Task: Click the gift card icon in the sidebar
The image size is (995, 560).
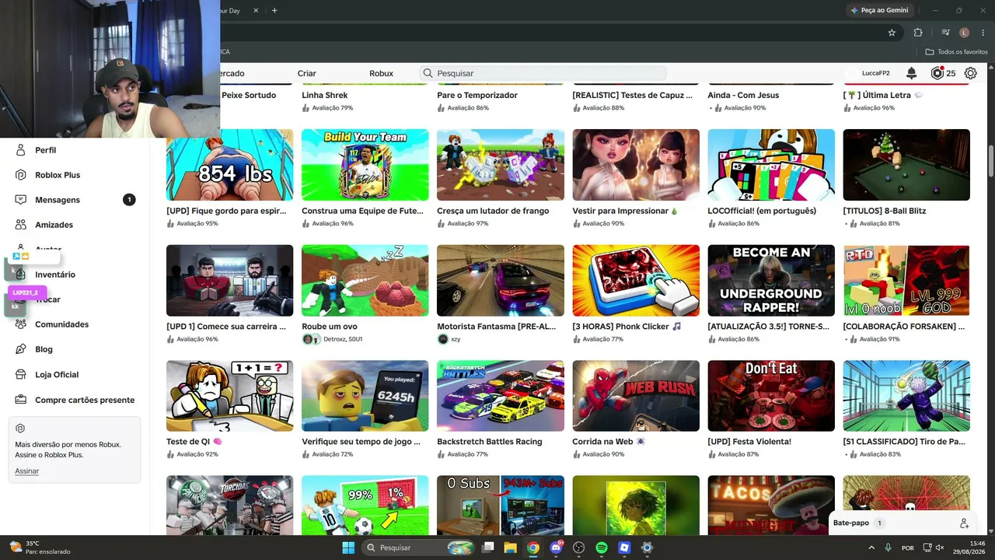Action: [21, 400]
